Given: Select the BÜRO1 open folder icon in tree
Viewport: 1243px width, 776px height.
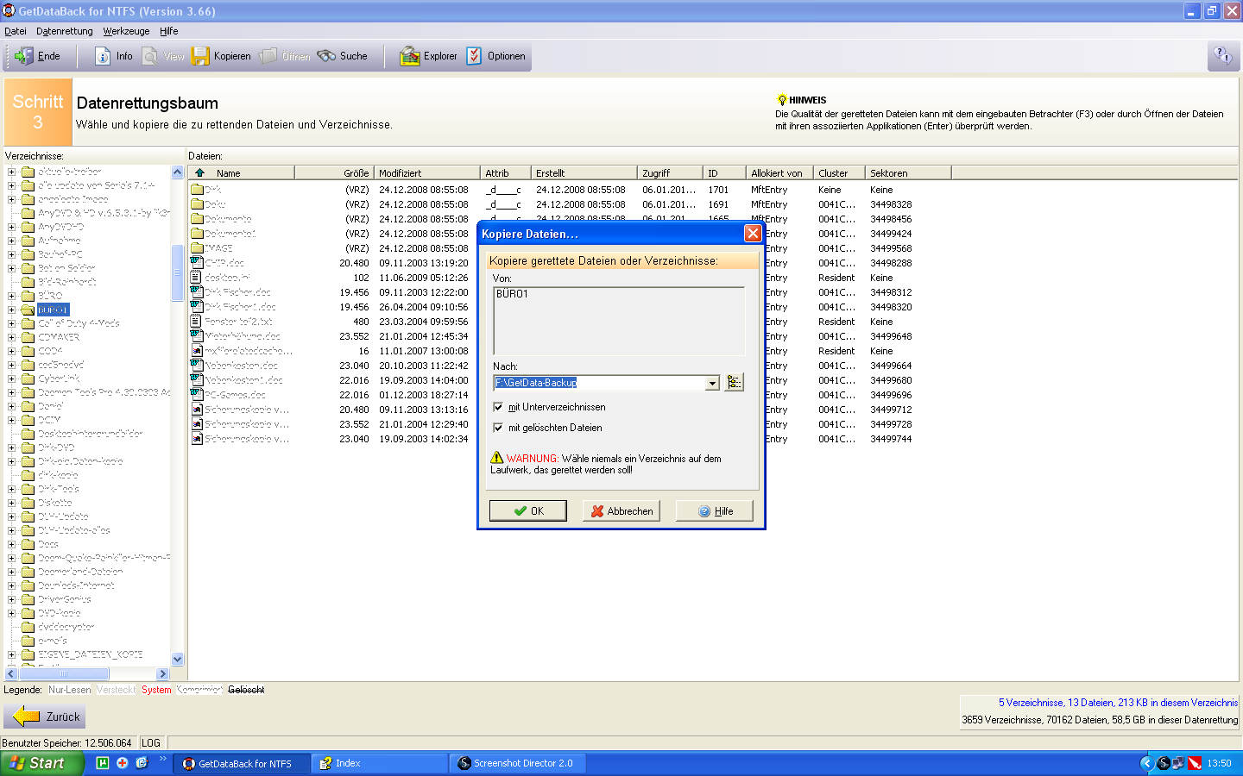Looking at the screenshot, I should [x=28, y=310].
